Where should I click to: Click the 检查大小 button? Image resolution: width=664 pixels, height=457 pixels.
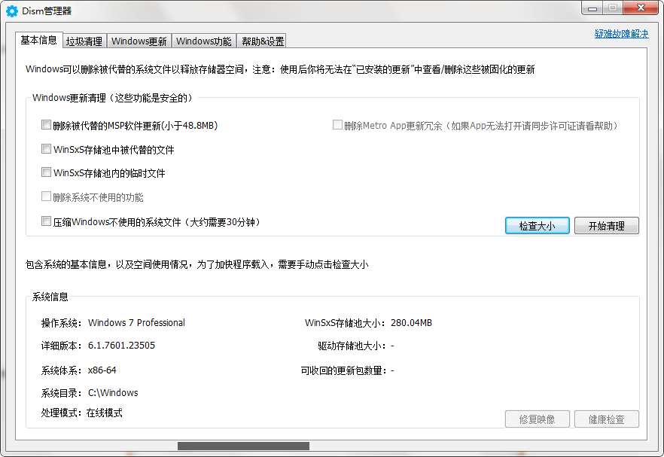click(x=537, y=225)
